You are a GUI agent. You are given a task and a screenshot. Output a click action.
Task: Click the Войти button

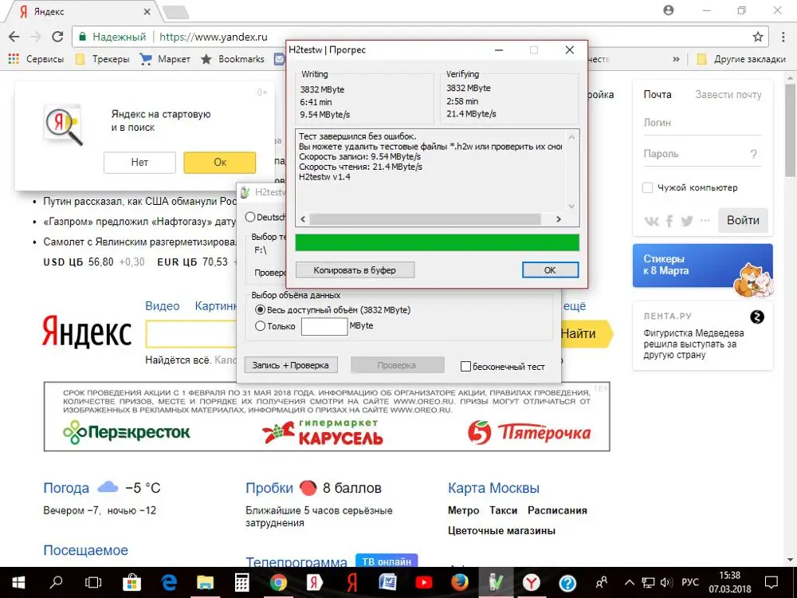743,220
